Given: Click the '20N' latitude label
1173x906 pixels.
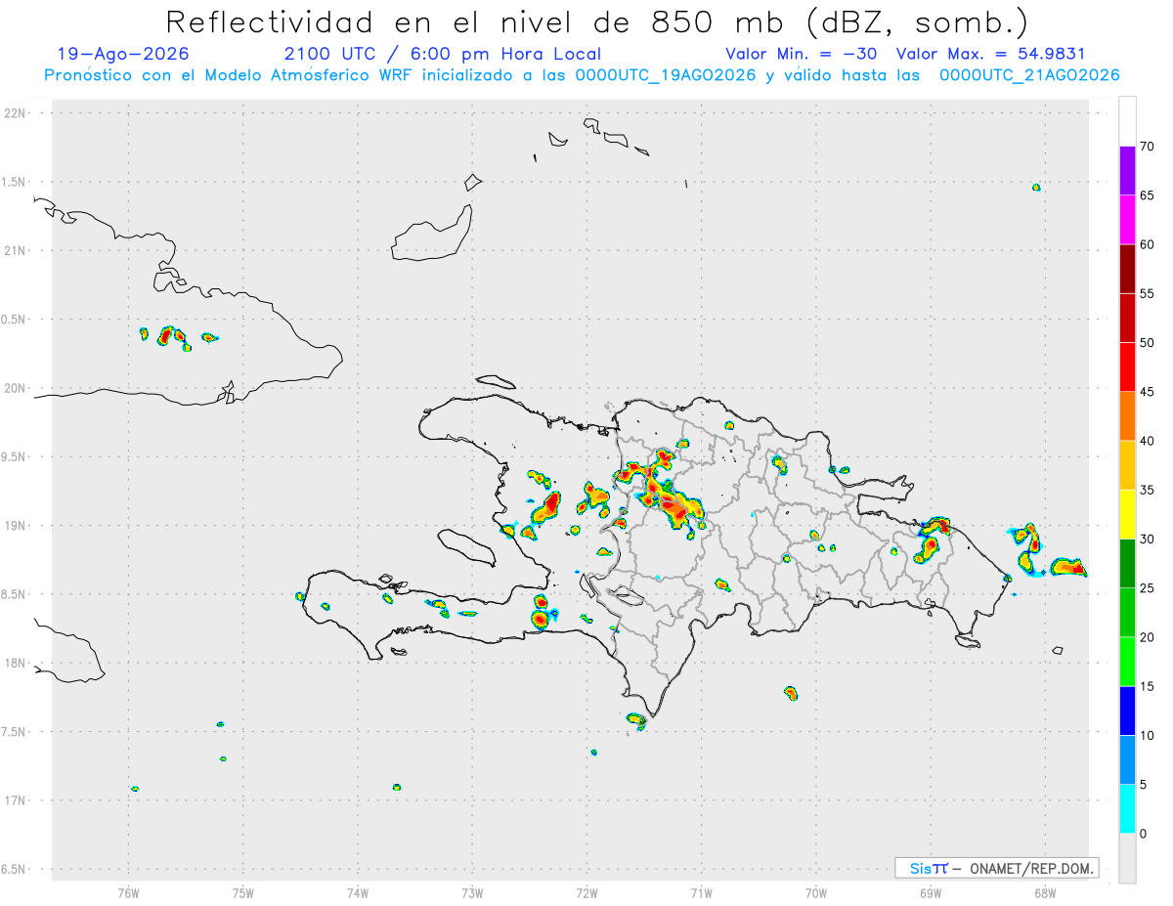Looking at the screenshot, I should click(16, 388).
